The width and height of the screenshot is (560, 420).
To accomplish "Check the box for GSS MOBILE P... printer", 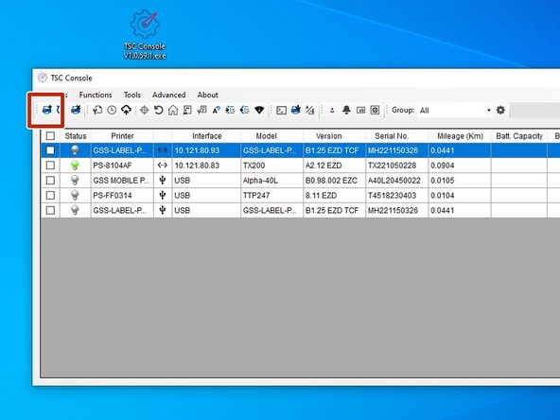I will pos(50,181).
